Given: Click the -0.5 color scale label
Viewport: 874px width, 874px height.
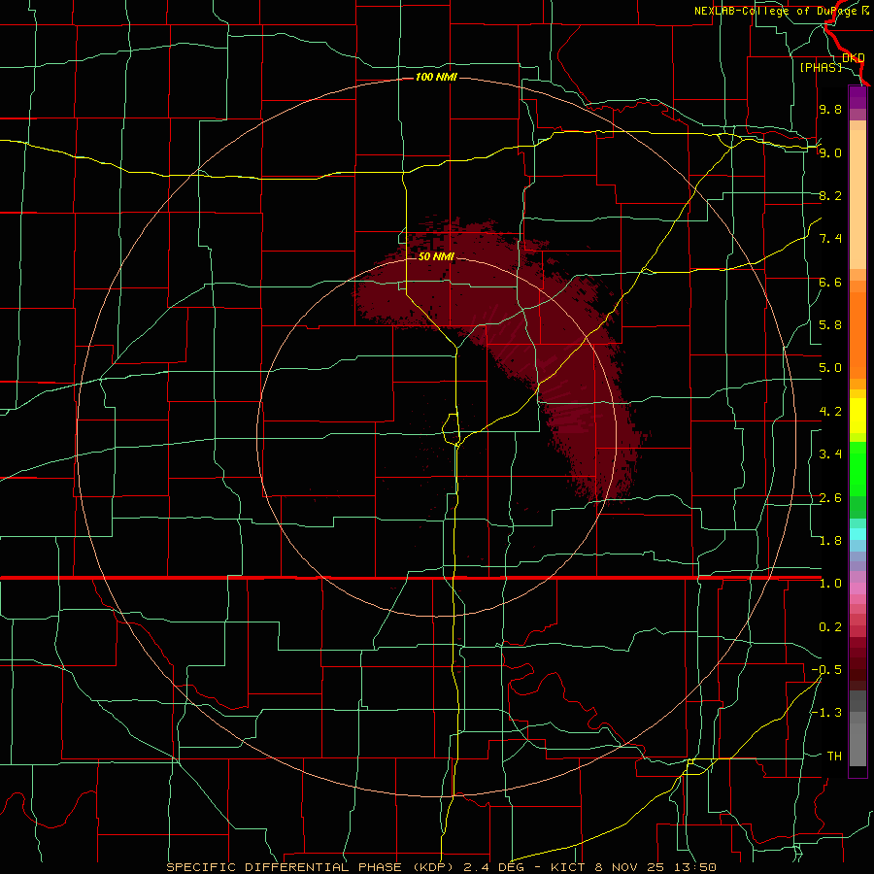Looking at the screenshot, I should [x=826, y=670].
